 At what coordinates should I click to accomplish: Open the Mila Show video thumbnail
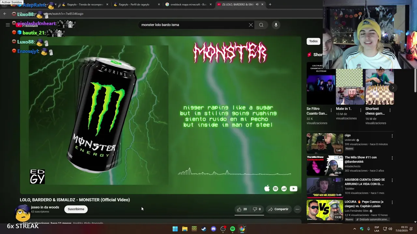click(325, 165)
